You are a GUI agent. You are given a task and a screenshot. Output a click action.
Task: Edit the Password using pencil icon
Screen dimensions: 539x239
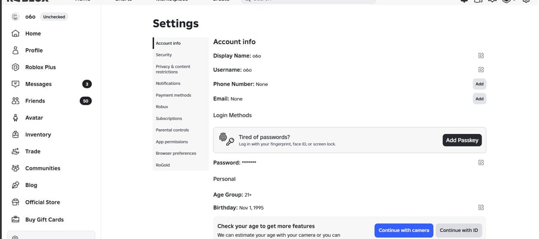pyautogui.click(x=481, y=163)
